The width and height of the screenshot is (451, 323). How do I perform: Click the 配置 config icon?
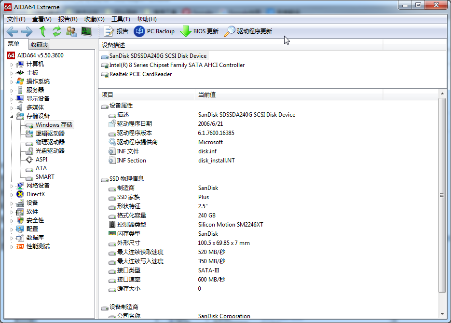[20, 229]
